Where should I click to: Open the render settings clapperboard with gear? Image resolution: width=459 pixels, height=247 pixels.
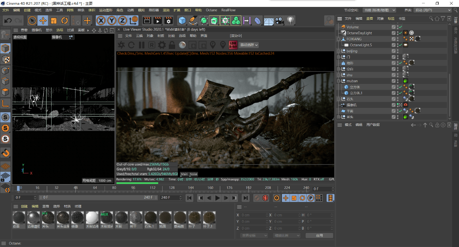coord(168,21)
